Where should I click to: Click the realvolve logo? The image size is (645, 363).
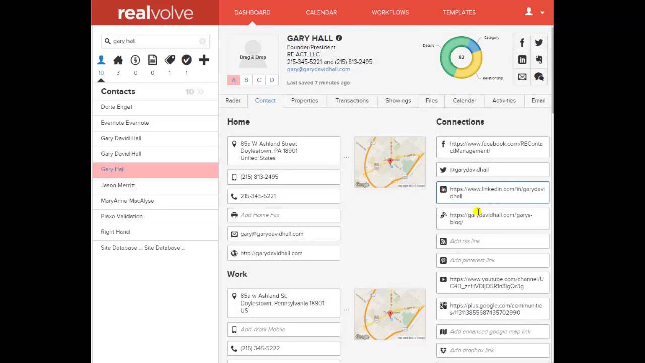[x=155, y=13]
